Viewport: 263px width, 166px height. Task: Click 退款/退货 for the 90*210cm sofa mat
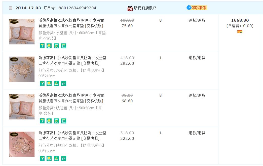coord(197,58)
